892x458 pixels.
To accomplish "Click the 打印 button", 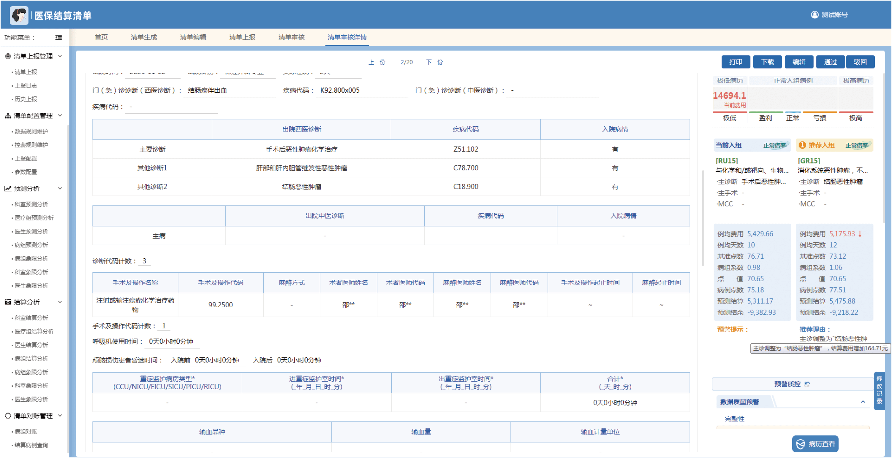I will click(x=736, y=62).
